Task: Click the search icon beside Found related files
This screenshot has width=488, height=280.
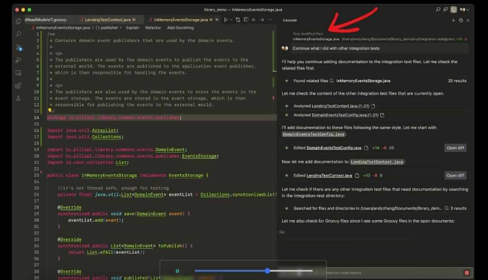Action: point(332,81)
